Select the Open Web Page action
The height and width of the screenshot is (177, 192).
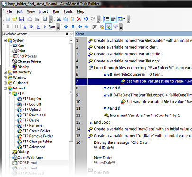pos(28,158)
